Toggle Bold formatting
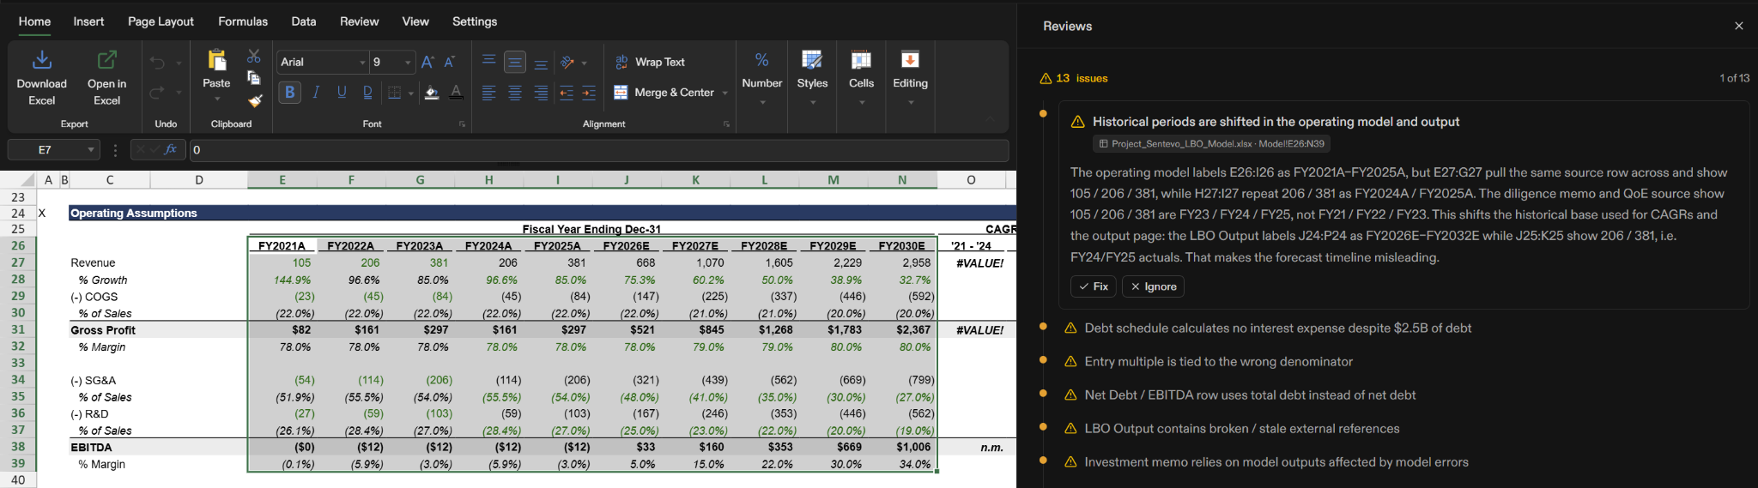Screen dimensions: 1758x488 click(290, 93)
